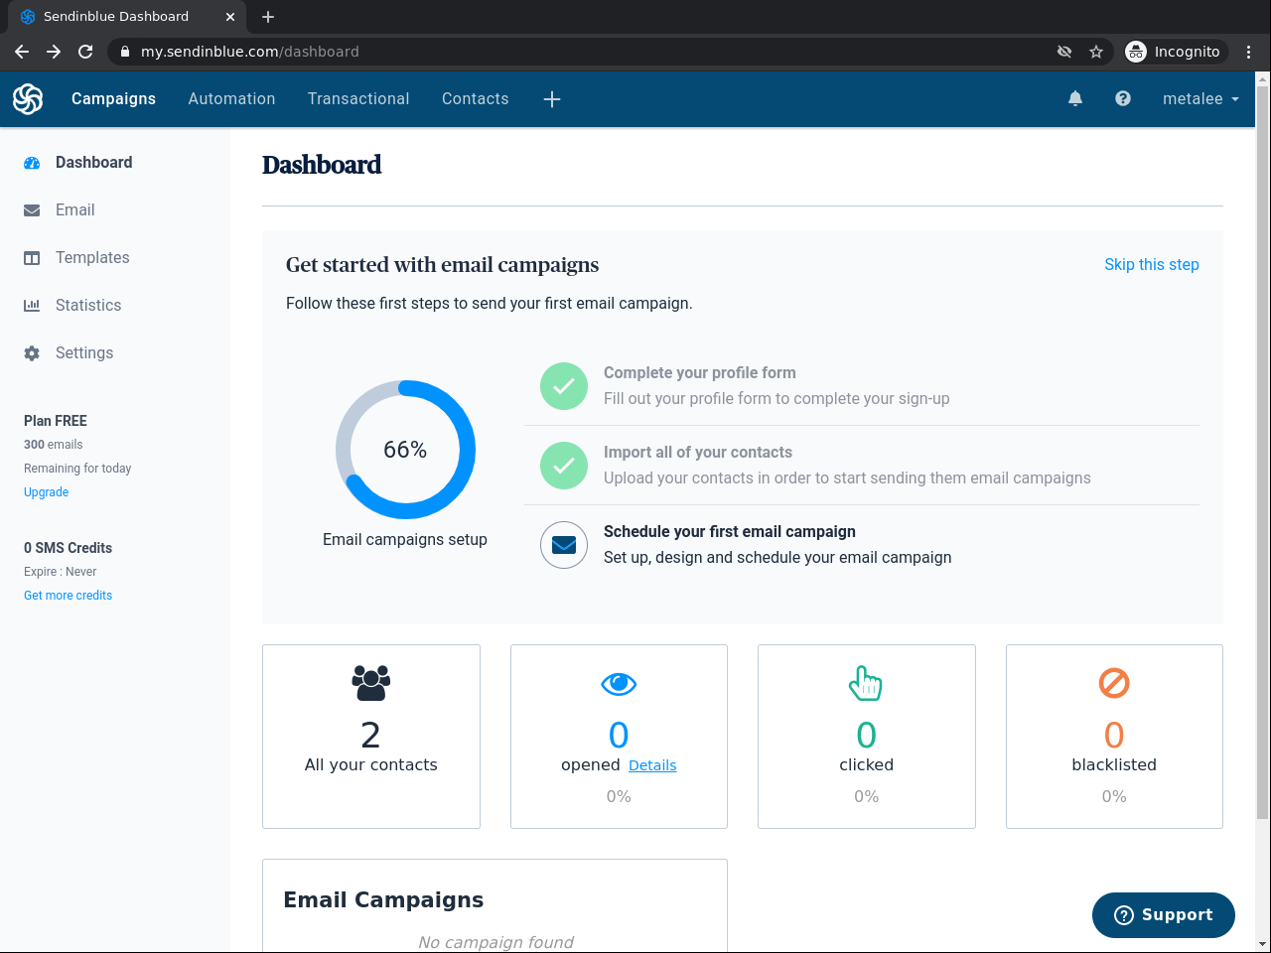Click the Templates layout icon in sidebar
Image resolution: width=1271 pixels, height=953 pixels.
tap(32, 258)
